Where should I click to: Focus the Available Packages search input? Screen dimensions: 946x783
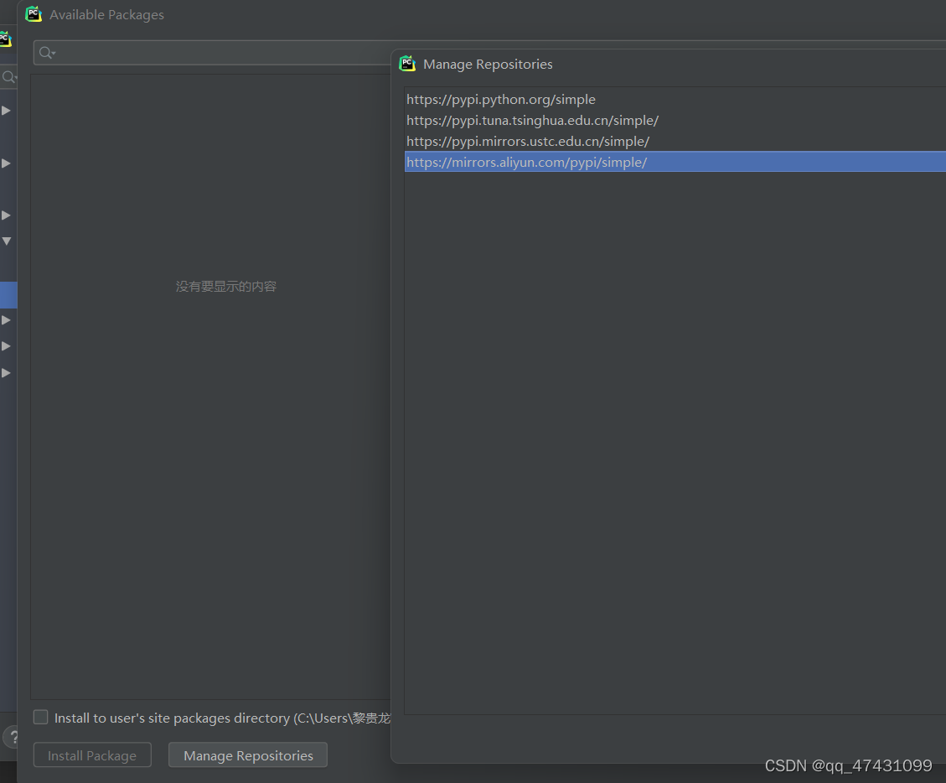coord(212,53)
